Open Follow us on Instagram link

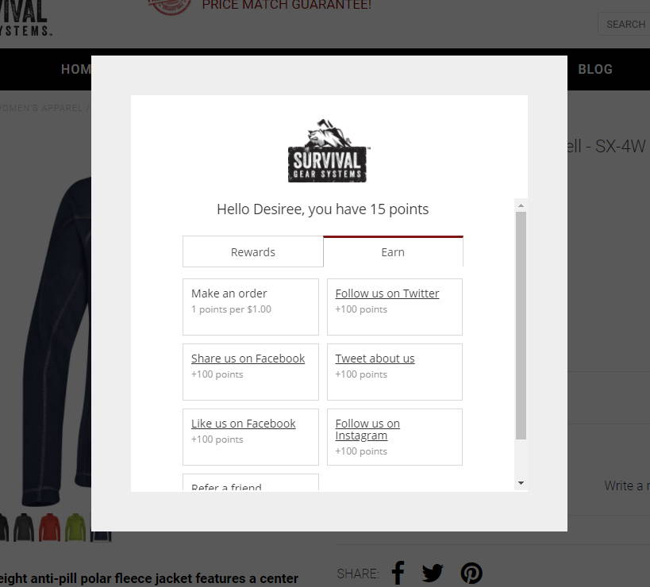click(367, 430)
